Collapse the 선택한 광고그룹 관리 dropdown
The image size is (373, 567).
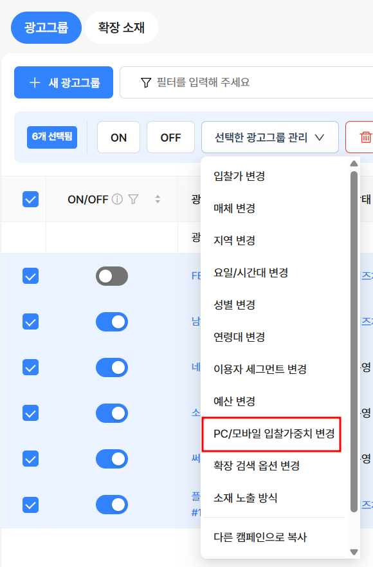tap(269, 138)
